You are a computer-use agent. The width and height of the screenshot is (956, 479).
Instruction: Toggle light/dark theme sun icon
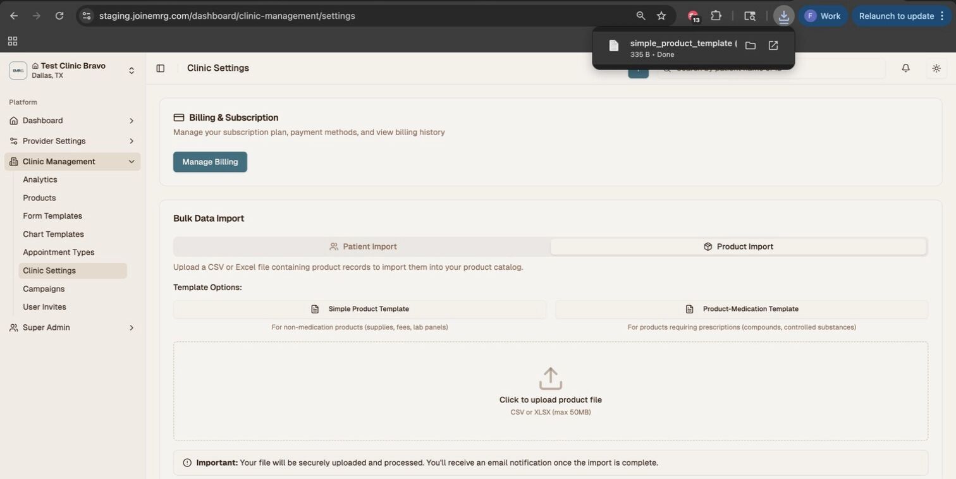pos(936,68)
